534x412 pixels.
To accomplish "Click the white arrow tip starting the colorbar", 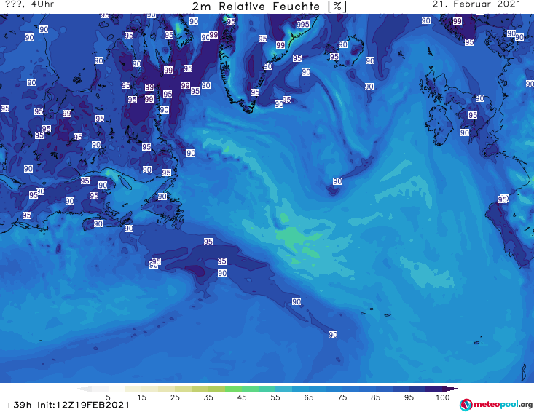I will [x=84, y=389].
